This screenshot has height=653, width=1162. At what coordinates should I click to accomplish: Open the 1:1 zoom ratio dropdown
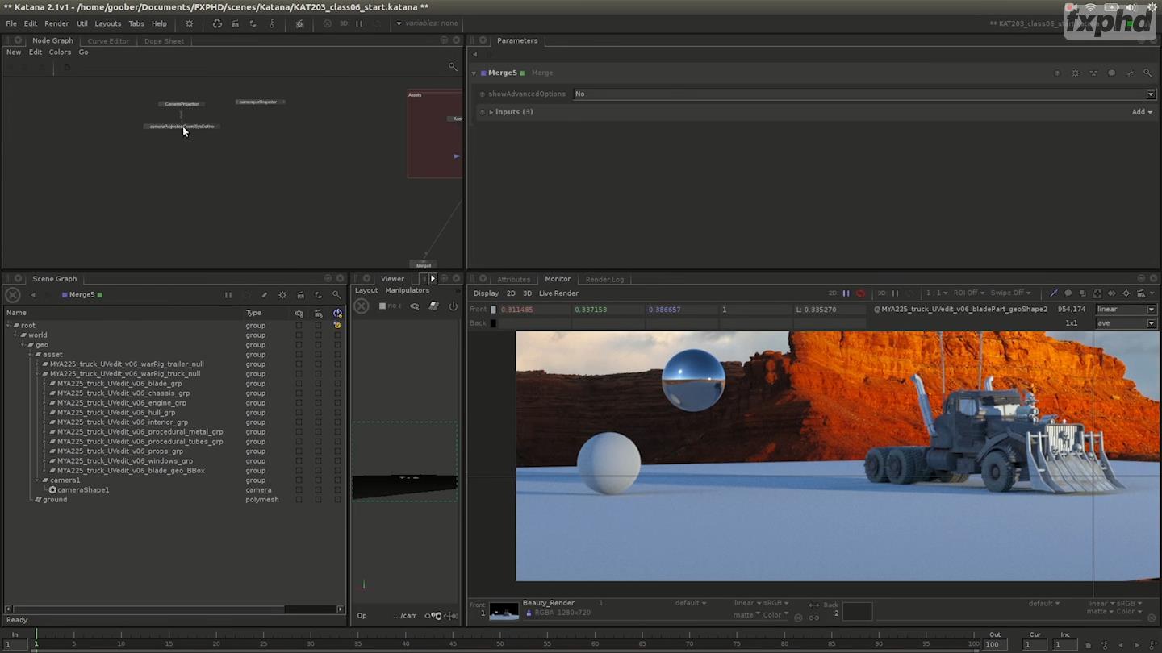(935, 293)
